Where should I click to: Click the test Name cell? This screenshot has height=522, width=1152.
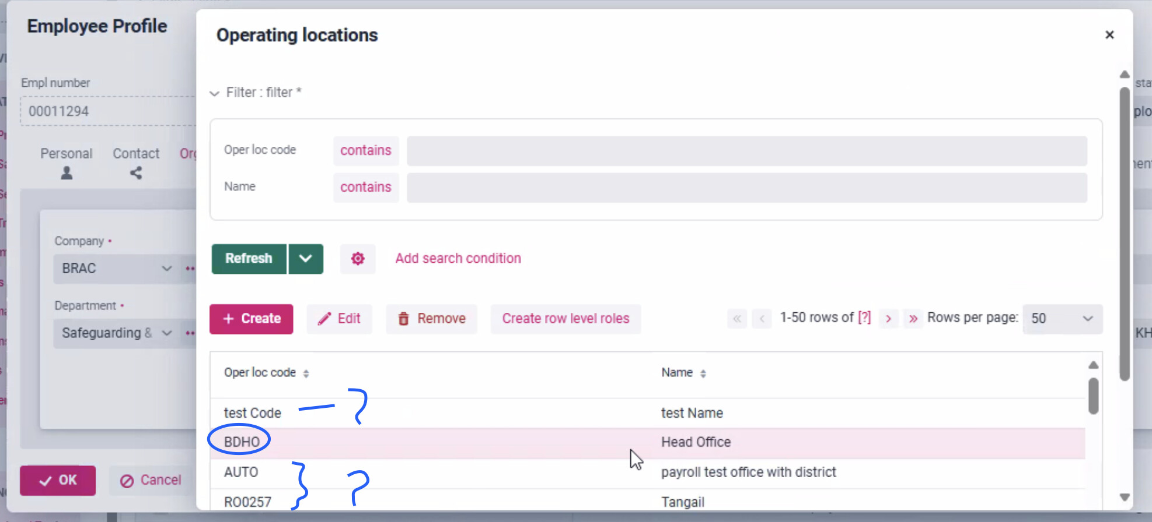click(x=692, y=414)
